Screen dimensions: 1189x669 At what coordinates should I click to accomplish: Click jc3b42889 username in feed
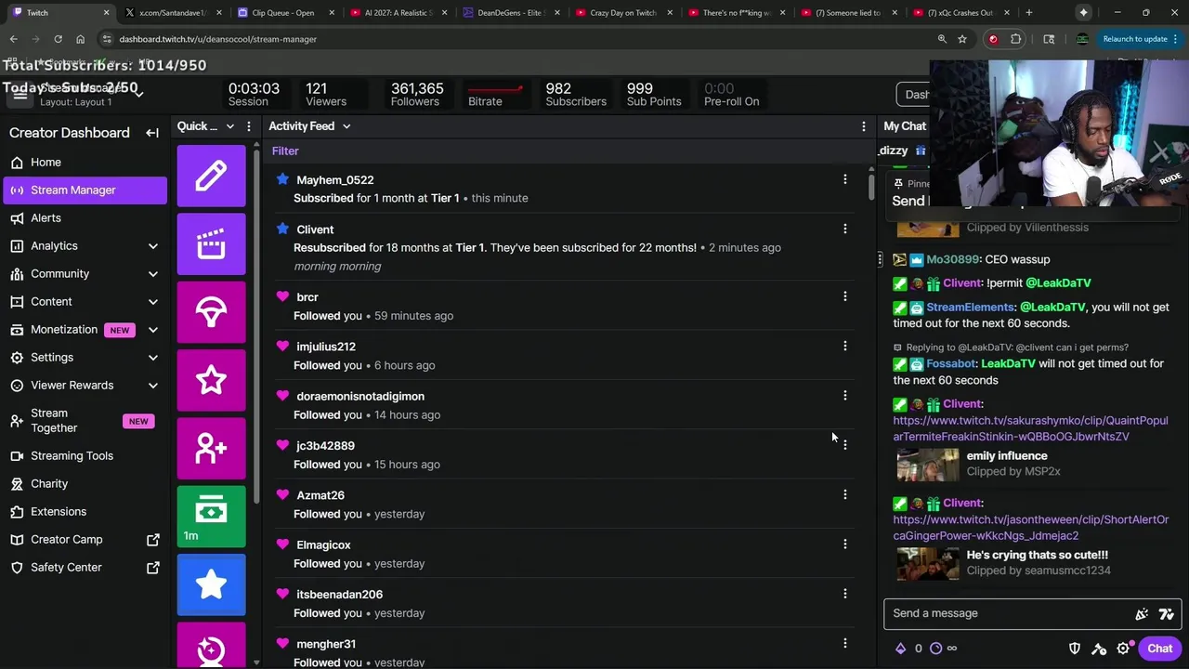click(x=325, y=445)
